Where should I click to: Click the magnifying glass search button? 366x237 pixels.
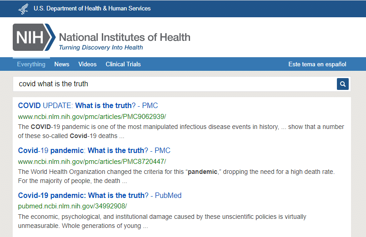tap(342, 84)
